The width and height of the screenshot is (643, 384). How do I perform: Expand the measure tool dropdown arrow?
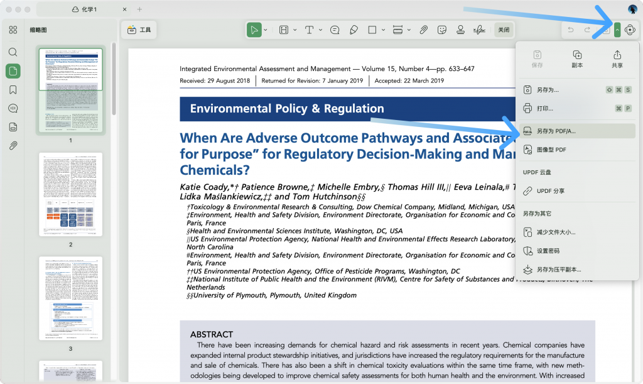point(409,30)
